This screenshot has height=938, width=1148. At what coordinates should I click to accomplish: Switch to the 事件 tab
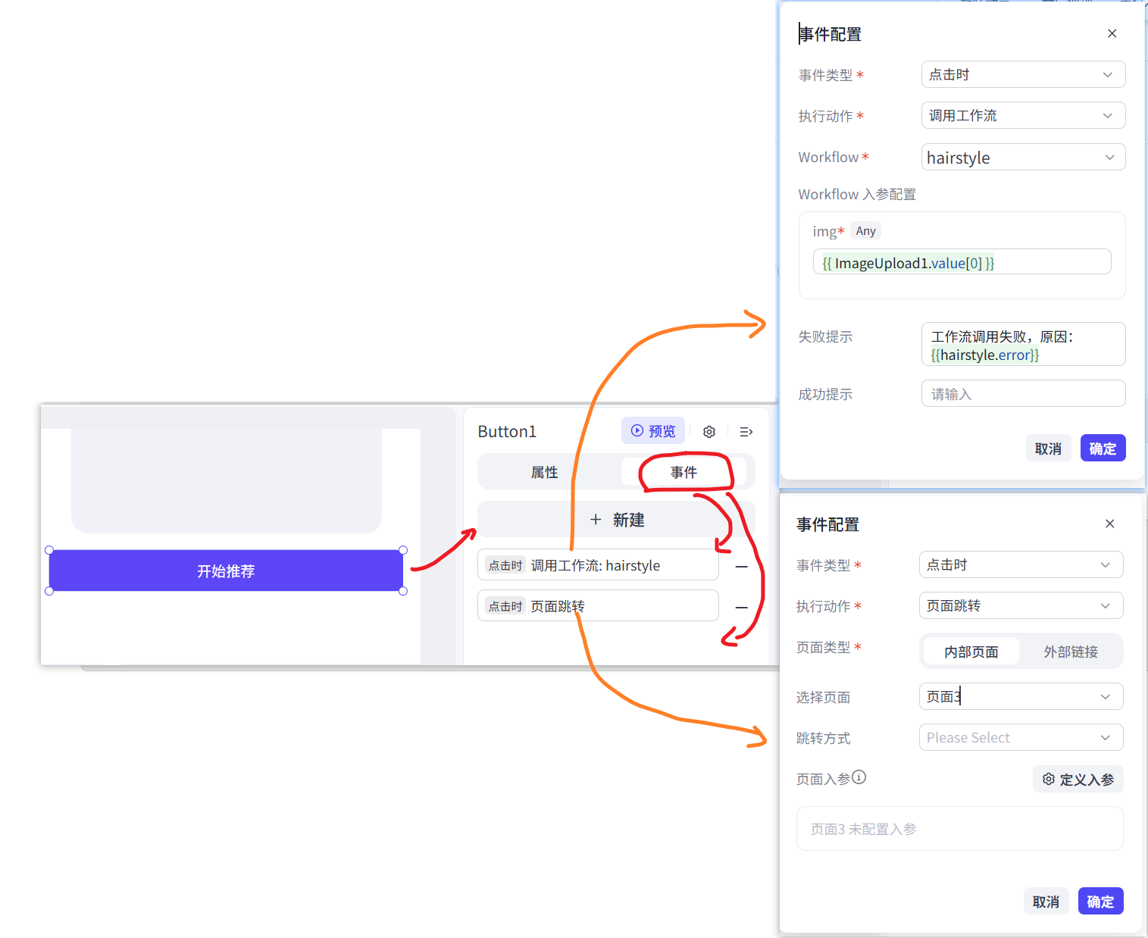pos(684,471)
